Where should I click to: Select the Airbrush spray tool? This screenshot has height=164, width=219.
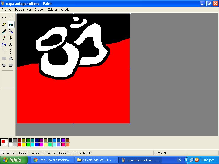[4, 45]
